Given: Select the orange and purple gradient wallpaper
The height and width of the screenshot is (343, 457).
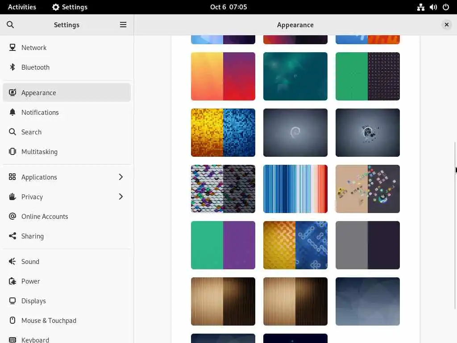Looking at the screenshot, I should pyautogui.click(x=223, y=76).
